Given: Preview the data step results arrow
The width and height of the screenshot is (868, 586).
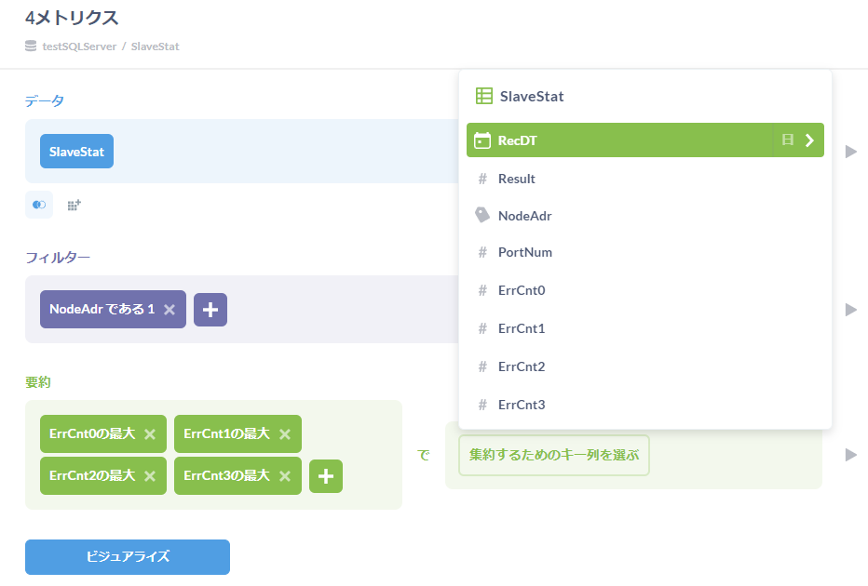Looking at the screenshot, I should tap(850, 152).
